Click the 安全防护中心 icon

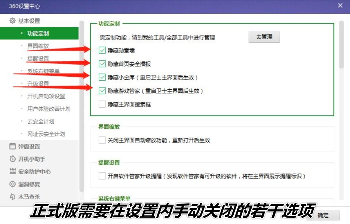[12, 171]
